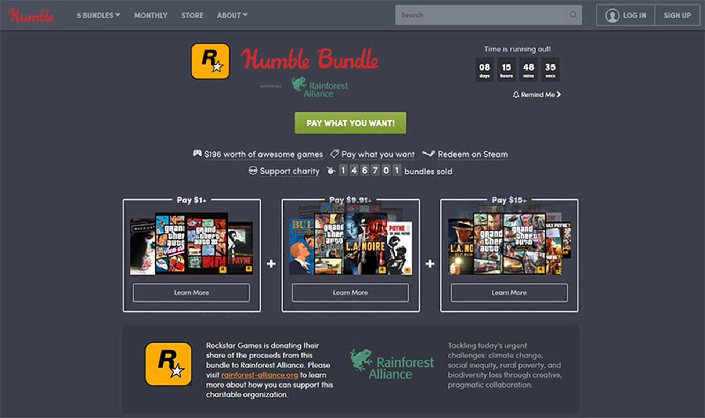Screen dimensions: 705x418
Task: Click the Remind Me bell icon
Action: click(x=516, y=95)
